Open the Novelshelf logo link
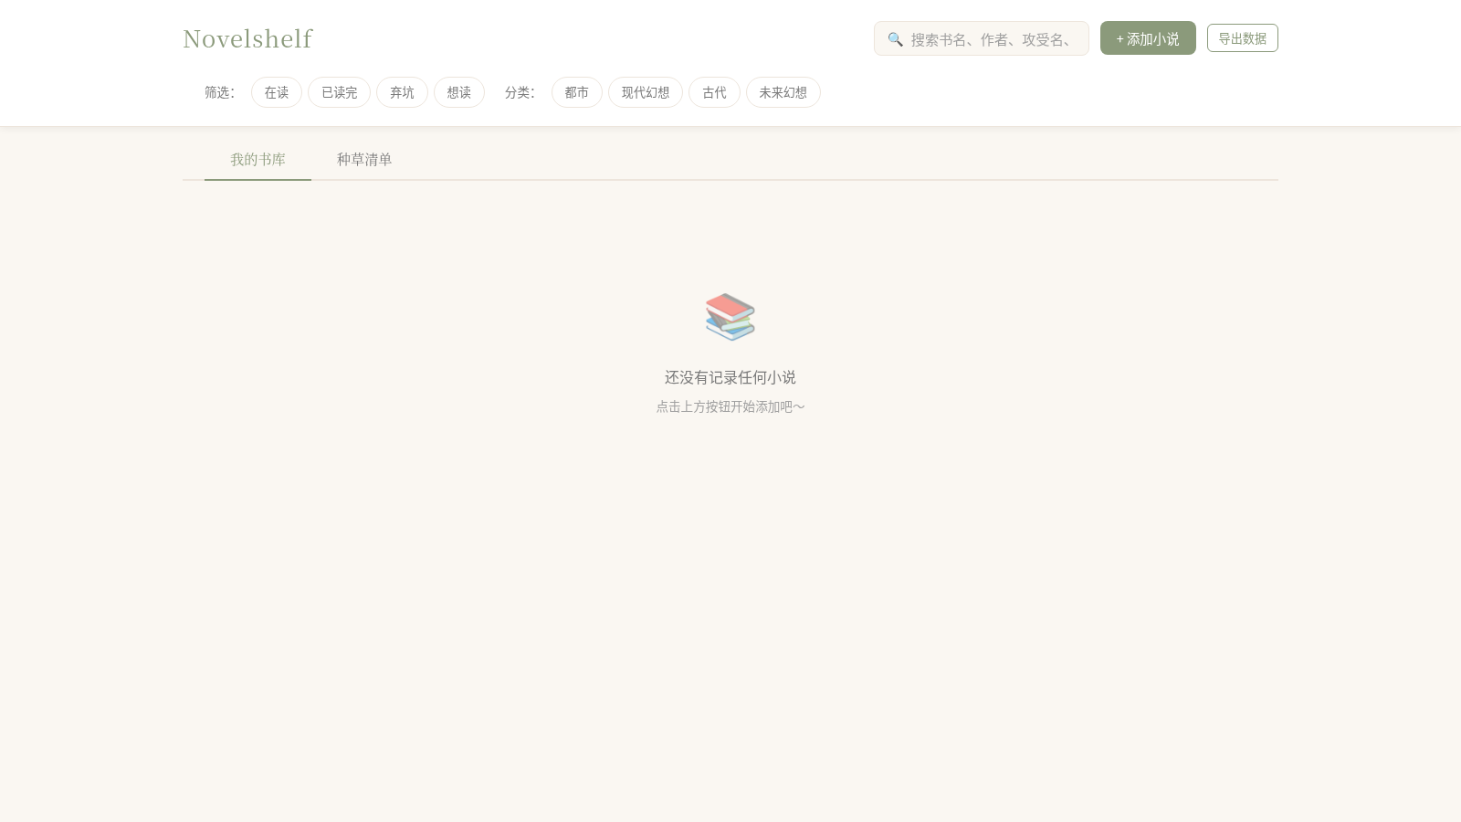 (247, 38)
